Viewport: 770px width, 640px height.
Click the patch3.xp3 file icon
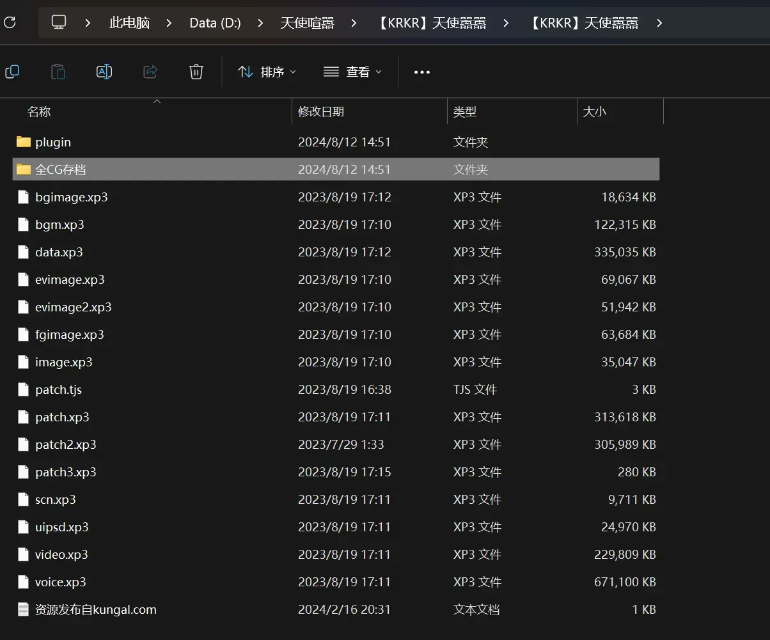[x=24, y=472]
